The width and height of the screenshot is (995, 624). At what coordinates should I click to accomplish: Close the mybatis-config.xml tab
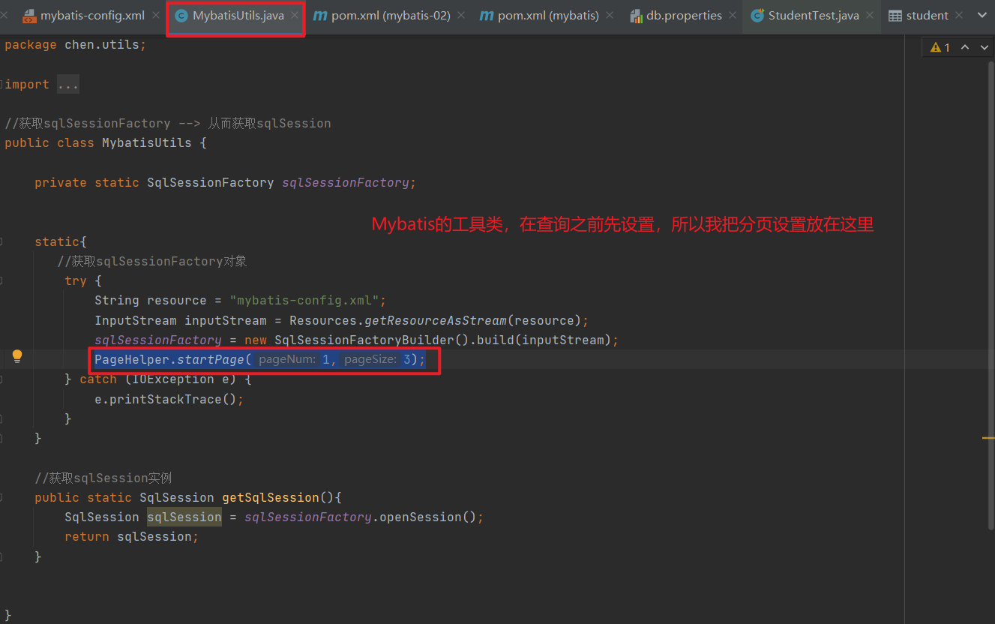(155, 16)
